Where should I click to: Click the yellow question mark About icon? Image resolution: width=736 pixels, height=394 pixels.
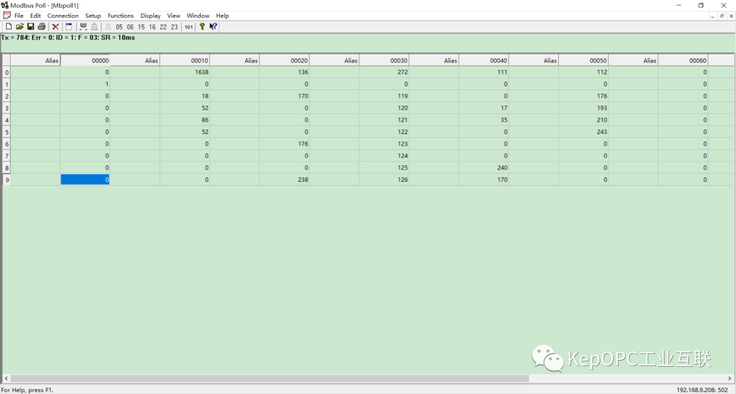202,27
